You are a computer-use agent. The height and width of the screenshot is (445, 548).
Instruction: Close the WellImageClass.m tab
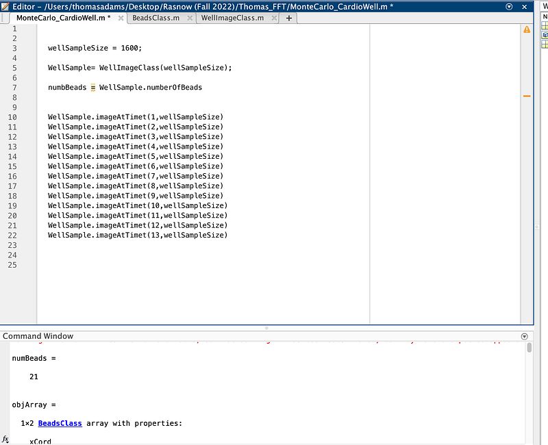click(x=273, y=18)
